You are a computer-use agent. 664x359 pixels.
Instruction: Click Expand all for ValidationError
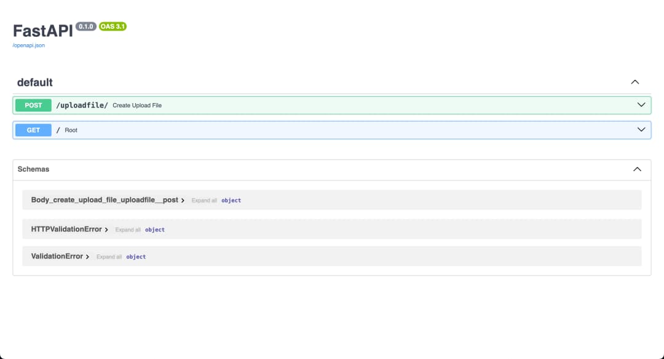pos(109,257)
